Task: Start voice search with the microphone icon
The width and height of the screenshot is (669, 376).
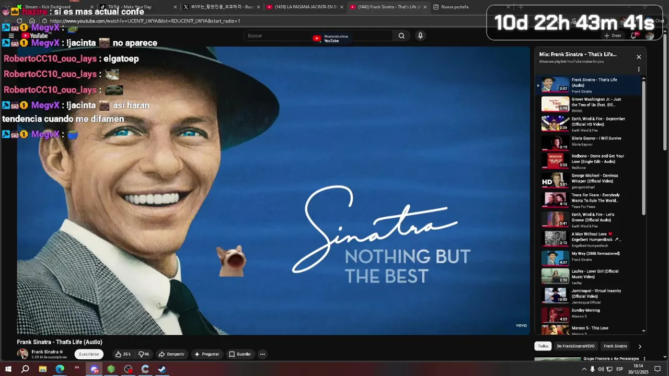Action: (x=420, y=36)
